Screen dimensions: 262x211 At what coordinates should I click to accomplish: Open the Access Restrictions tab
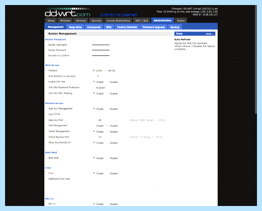[x=118, y=21]
